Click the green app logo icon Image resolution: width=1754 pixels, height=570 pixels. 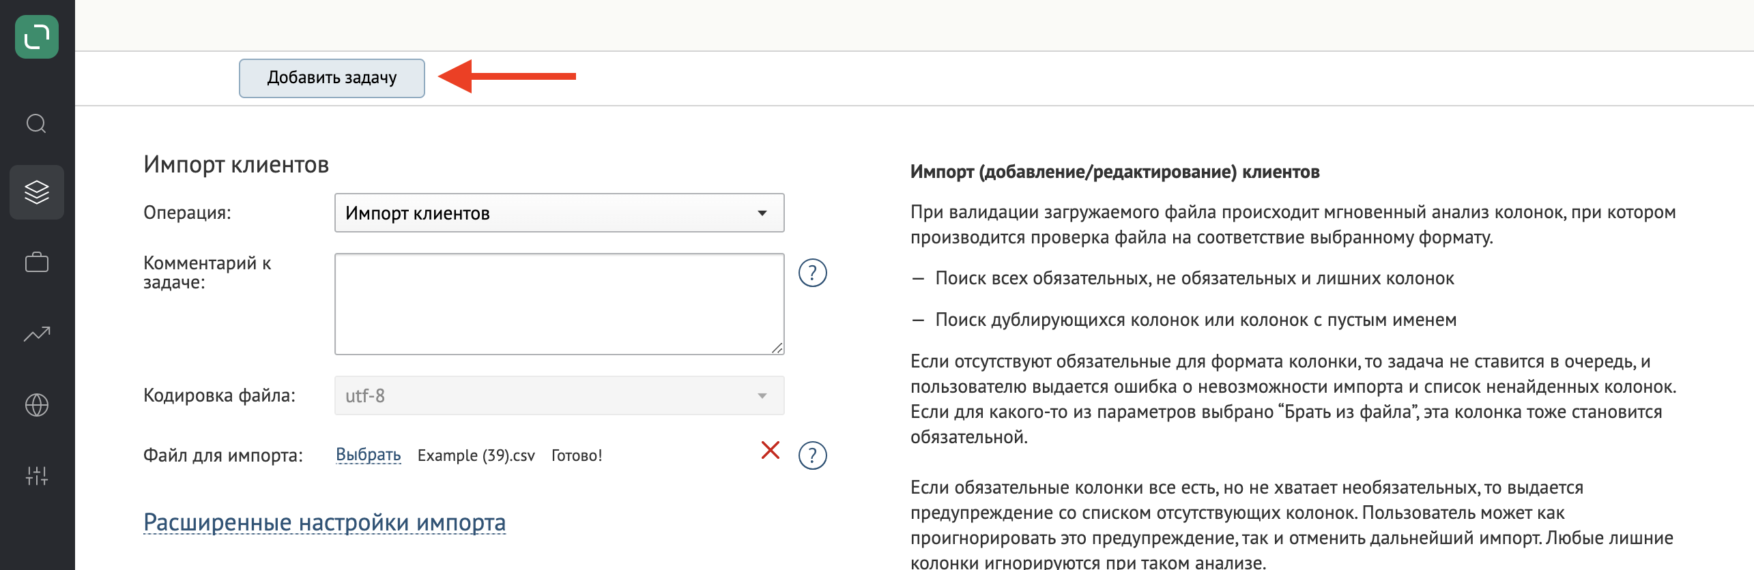pyautogui.click(x=37, y=37)
